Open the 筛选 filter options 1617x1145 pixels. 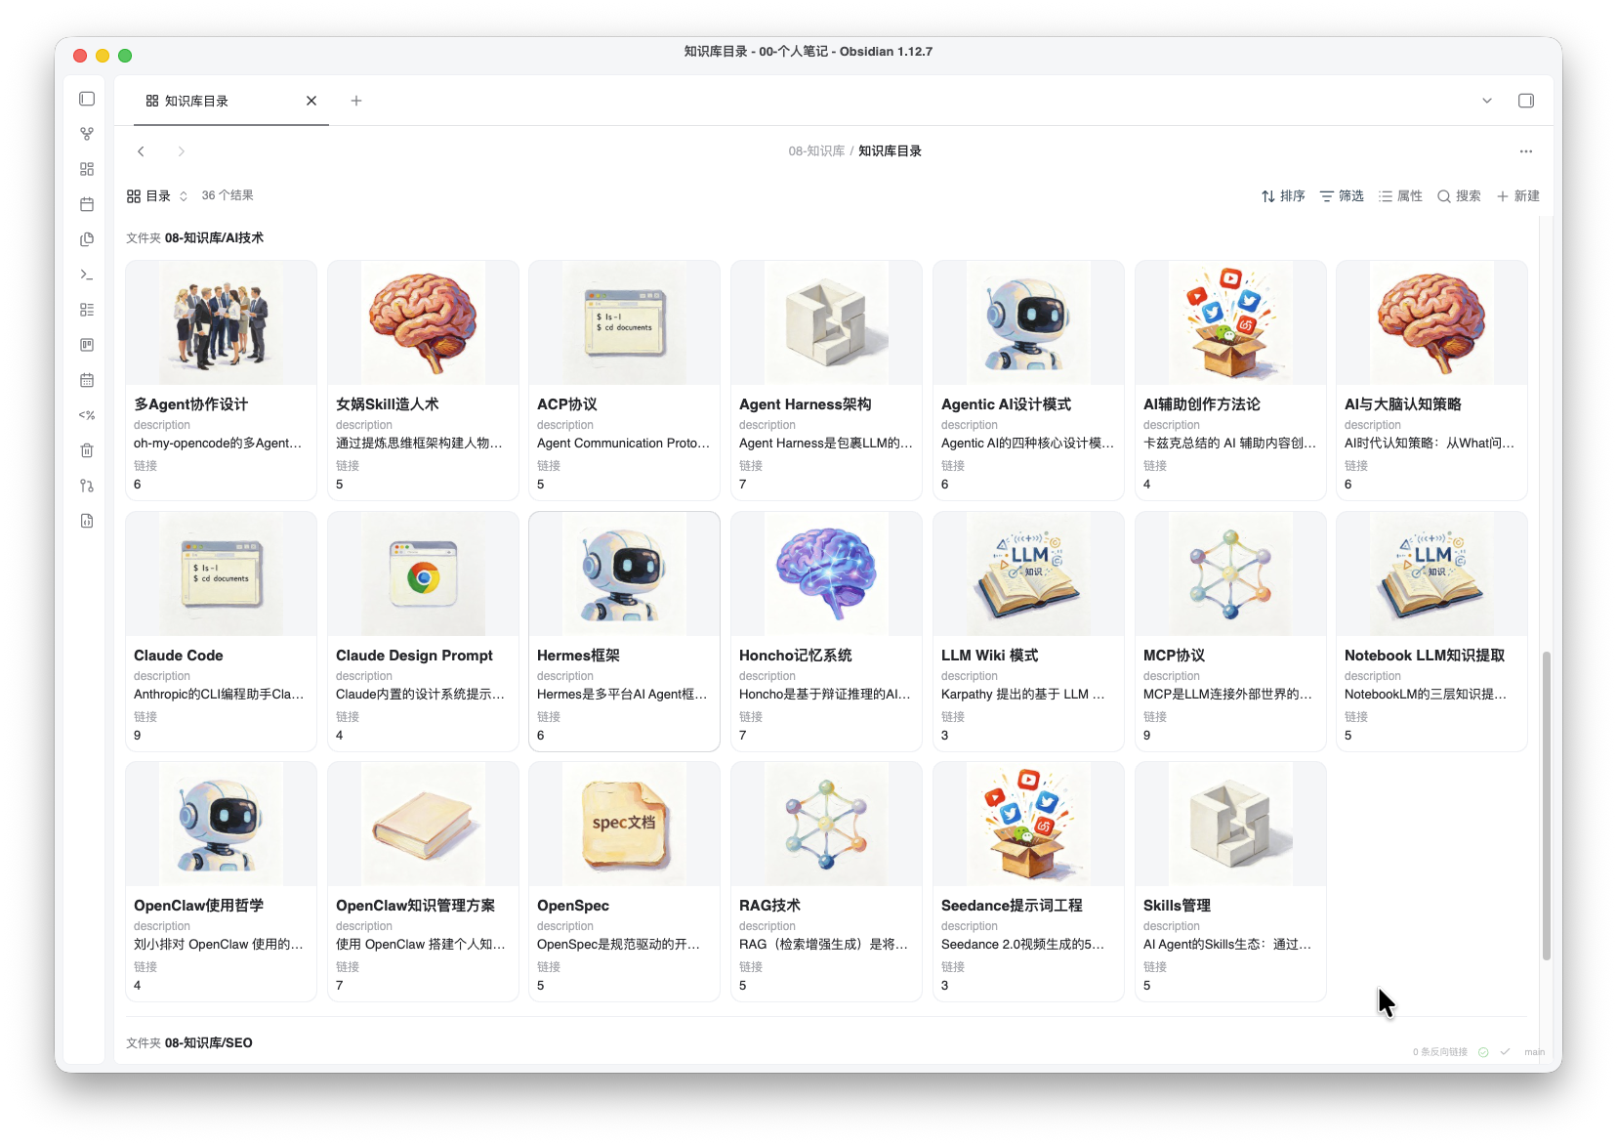(x=1342, y=196)
